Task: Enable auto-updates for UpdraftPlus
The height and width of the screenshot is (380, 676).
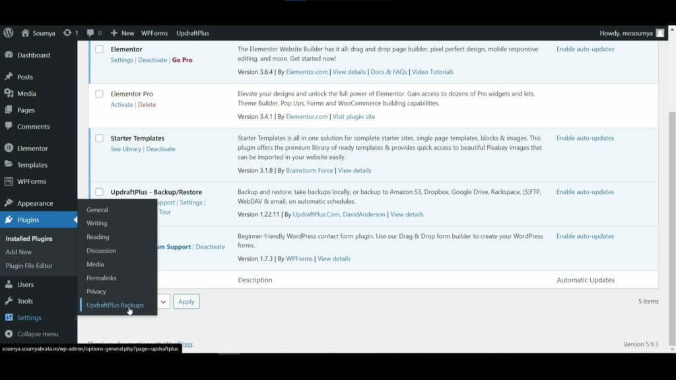Action: point(585,192)
